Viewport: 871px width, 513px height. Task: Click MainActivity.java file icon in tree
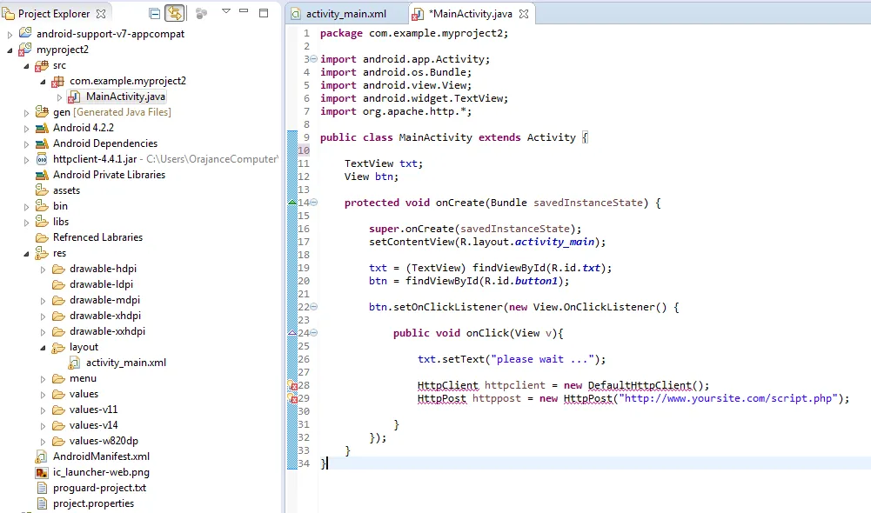[74, 97]
